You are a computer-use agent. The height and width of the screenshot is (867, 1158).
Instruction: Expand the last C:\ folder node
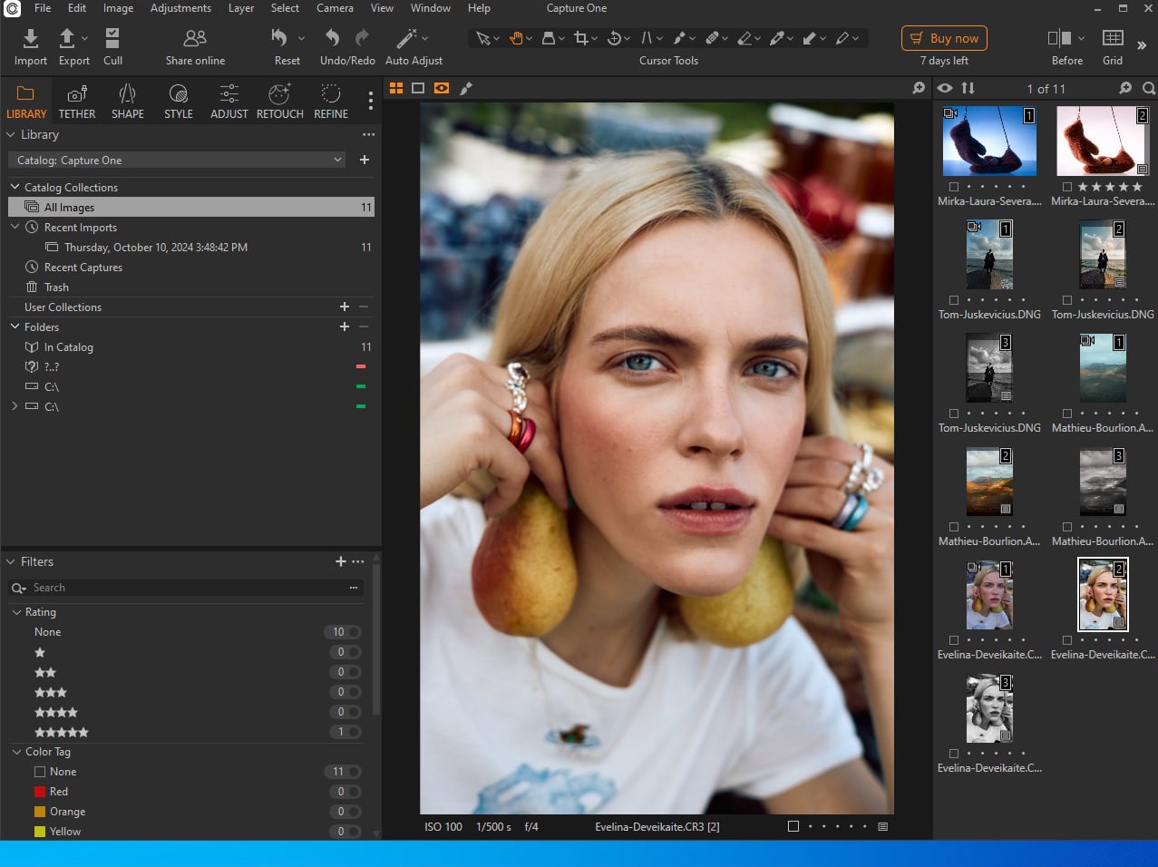tap(15, 406)
